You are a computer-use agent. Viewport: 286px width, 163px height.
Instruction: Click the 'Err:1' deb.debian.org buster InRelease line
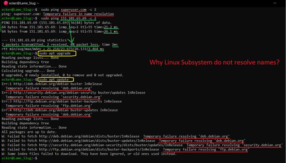click(52, 84)
